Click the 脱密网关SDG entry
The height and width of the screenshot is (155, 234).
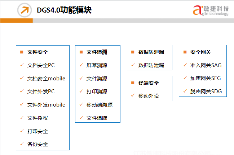click(206, 91)
